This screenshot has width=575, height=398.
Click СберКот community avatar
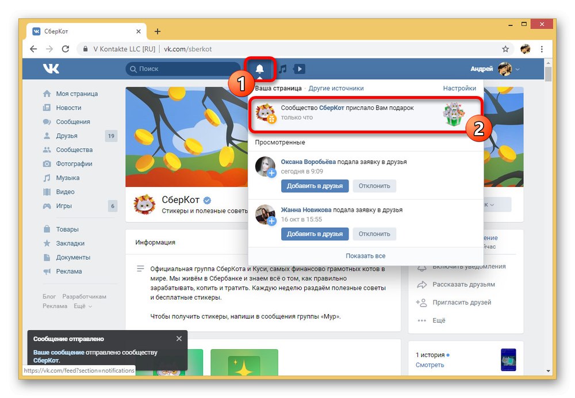144,204
